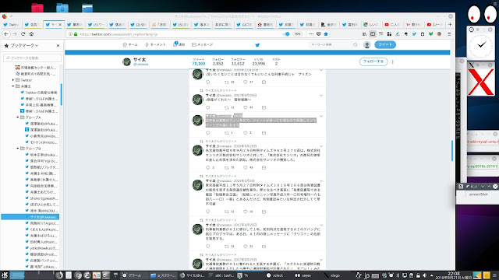Click the Pocket save icon in address bar

pos(319,34)
